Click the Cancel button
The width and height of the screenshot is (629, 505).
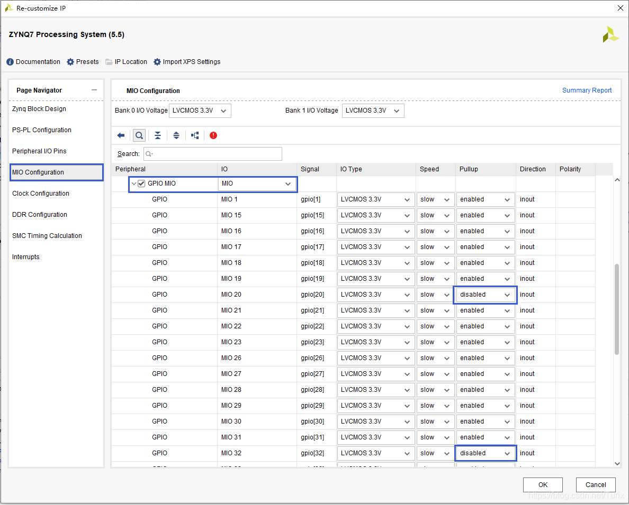click(x=596, y=485)
